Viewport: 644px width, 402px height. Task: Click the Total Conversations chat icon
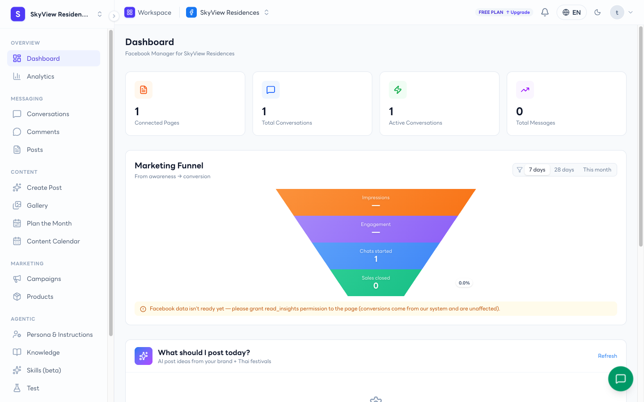pyautogui.click(x=271, y=90)
